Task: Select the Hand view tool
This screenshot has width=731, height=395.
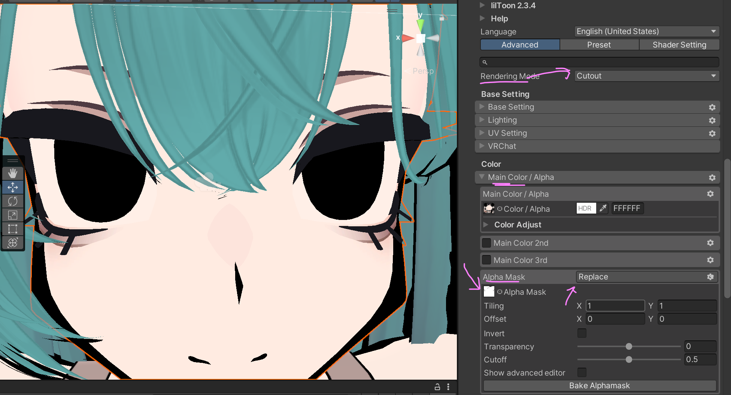Action: [x=13, y=173]
